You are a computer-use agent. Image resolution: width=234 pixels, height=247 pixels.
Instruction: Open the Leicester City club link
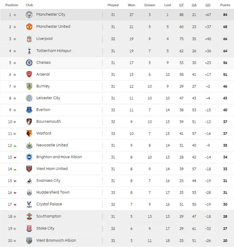(x=48, y=98)
